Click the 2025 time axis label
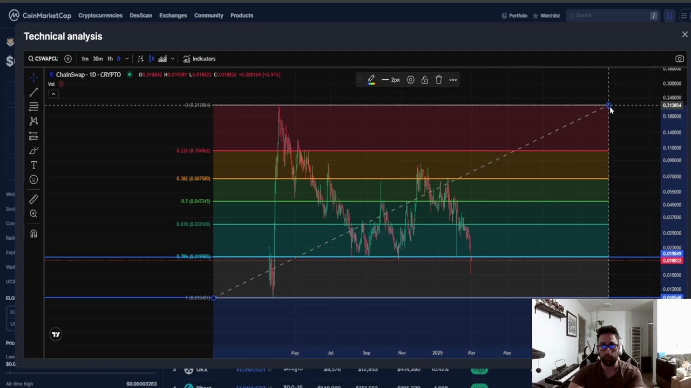This screenshot has width=691, height=388. 437,353
